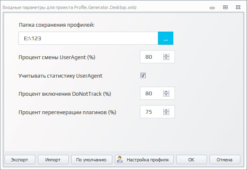The image size is (247, 170).
Task: Click the plugin regeneration percent number field
Action: point(151,112)
